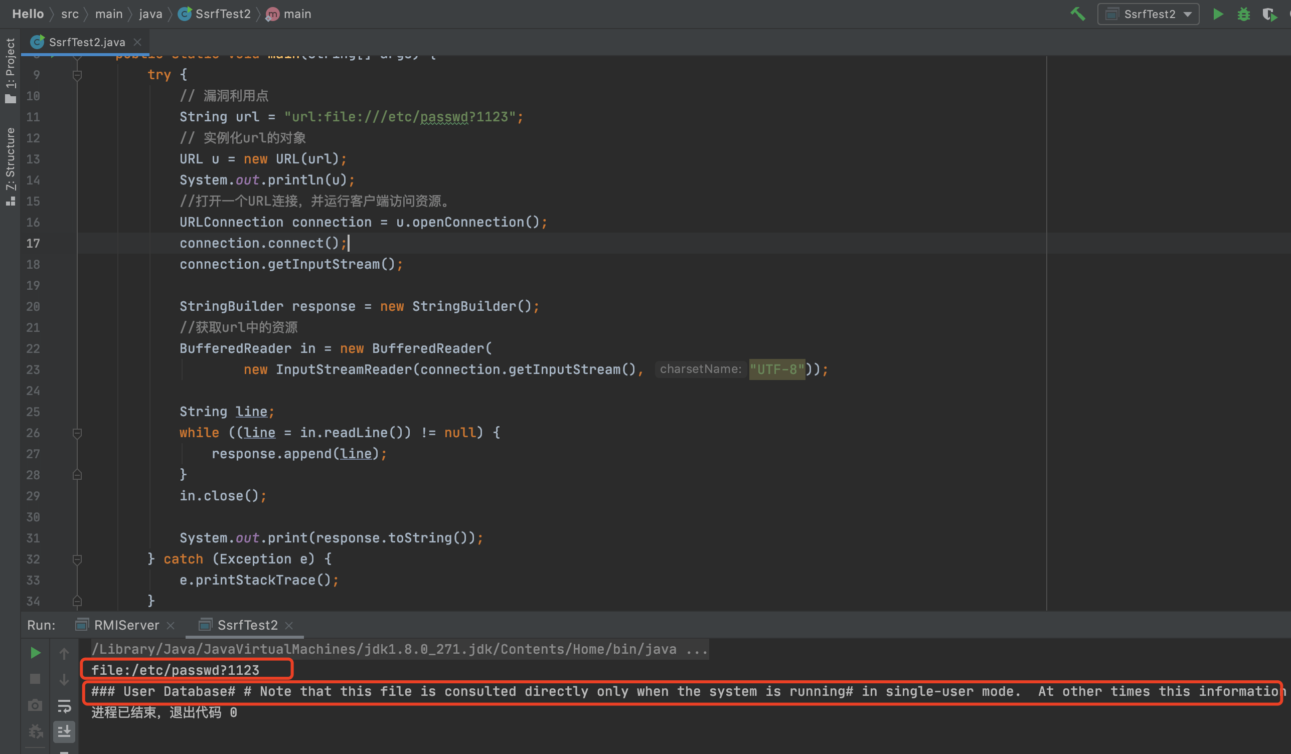
Task: Click the StringBuilder response declaration line
Action: [359, 306]
